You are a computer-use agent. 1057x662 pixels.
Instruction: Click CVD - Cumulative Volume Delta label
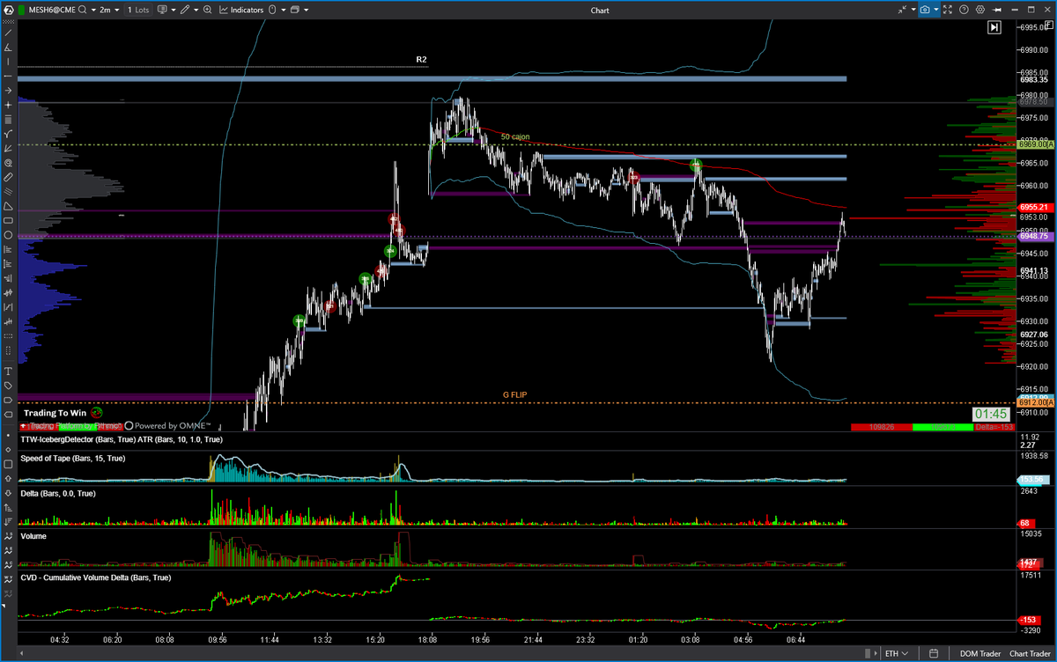(x=96, y=577)
